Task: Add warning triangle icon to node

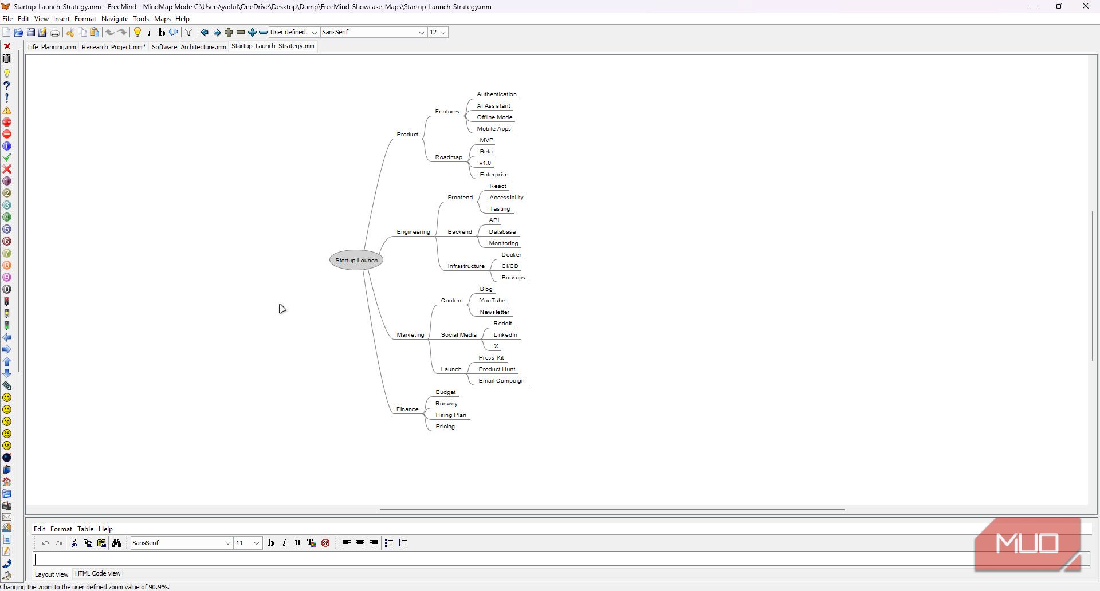Action: click(x=7, y=110)
